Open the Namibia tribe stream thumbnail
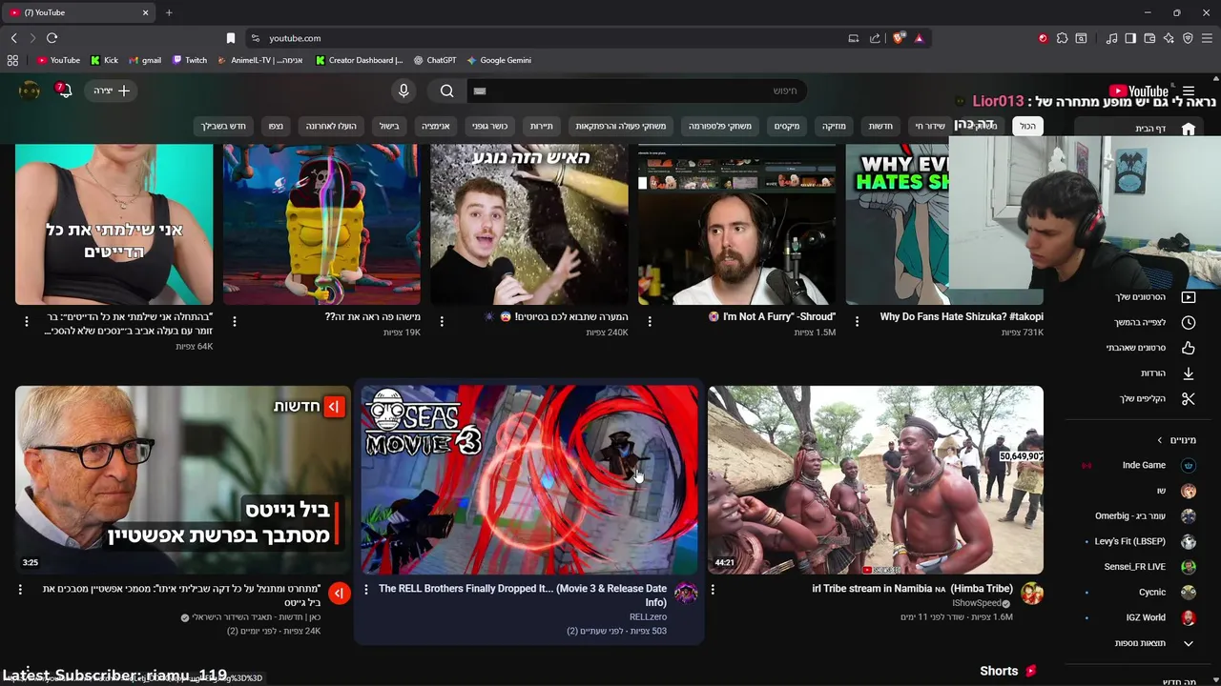This screenshot has width=1221, height=686. pyautogui.click(x=876, y=479)
